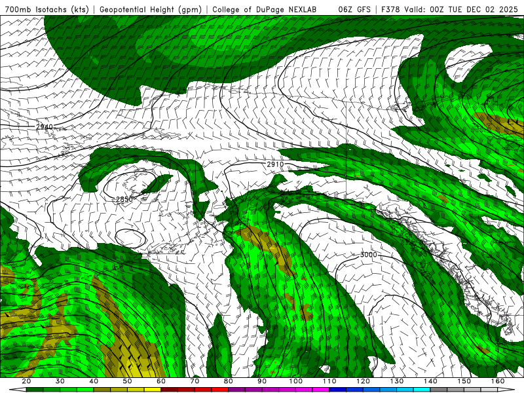Click the '06Z GFS' model run text

pos(354,9)
